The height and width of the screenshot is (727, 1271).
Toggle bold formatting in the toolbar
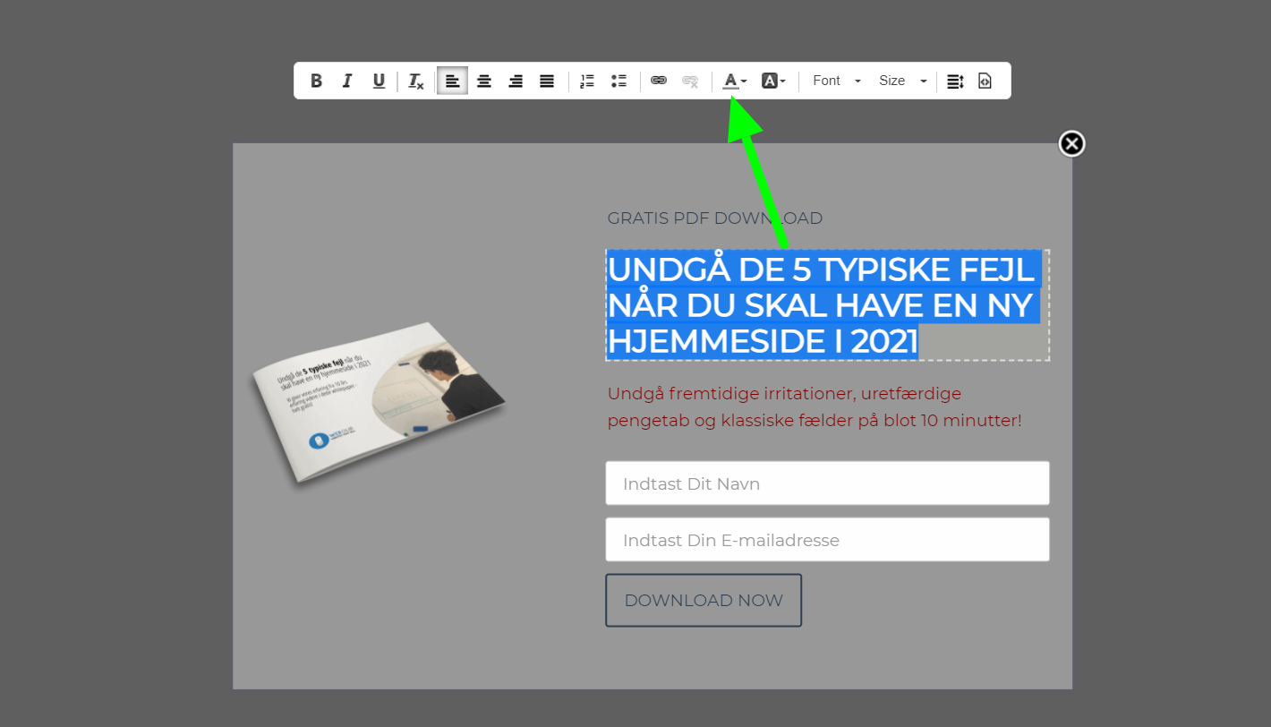(x=316, y=81)
